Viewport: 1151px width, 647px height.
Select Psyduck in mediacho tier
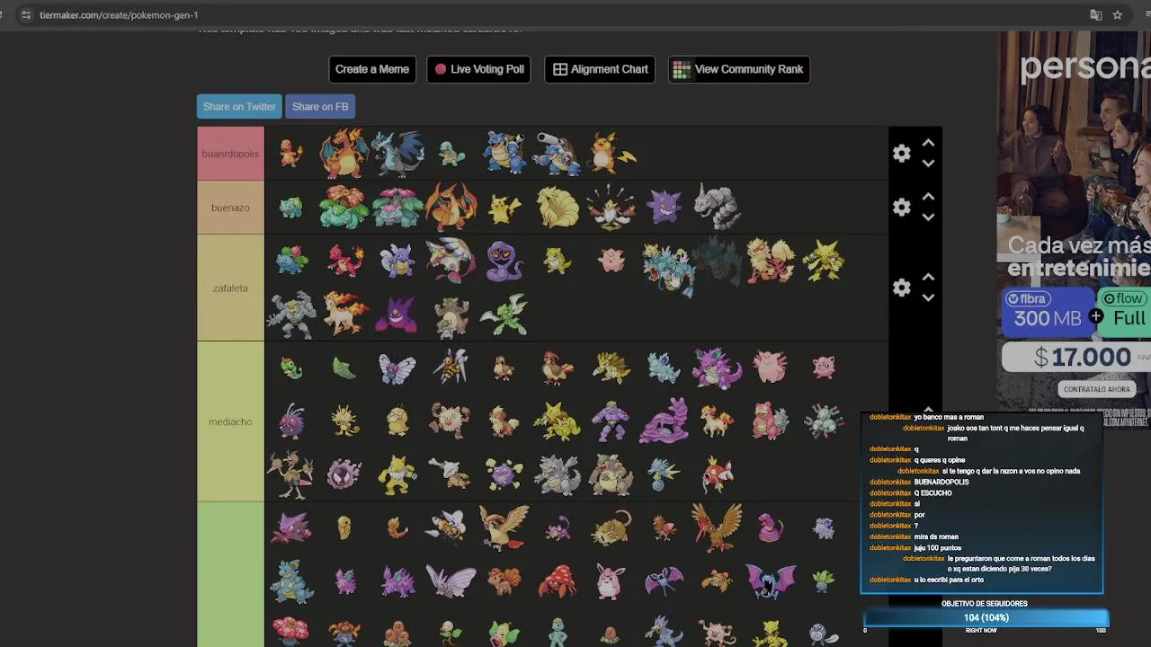tap(397, 421)
